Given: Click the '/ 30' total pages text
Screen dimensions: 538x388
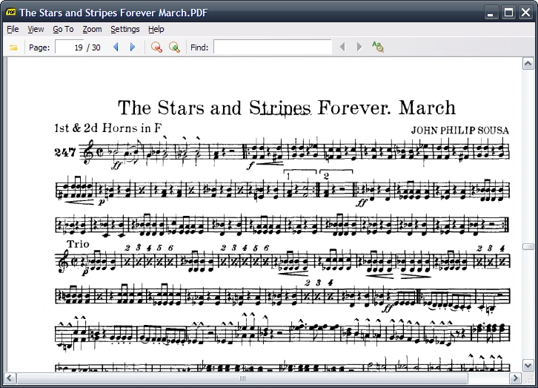Looking at the screenshot, I should [x=93, y=47].
